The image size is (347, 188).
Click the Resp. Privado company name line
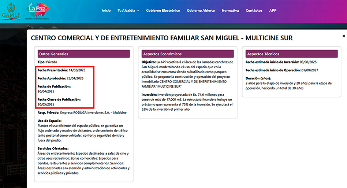point(82,112)
